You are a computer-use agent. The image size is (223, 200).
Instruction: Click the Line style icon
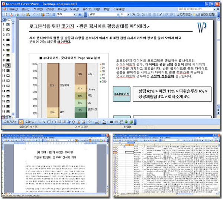tap(111, 122)
